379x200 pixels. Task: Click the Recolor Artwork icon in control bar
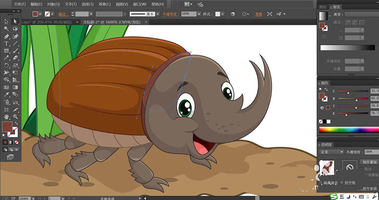[x=233, y=14]
